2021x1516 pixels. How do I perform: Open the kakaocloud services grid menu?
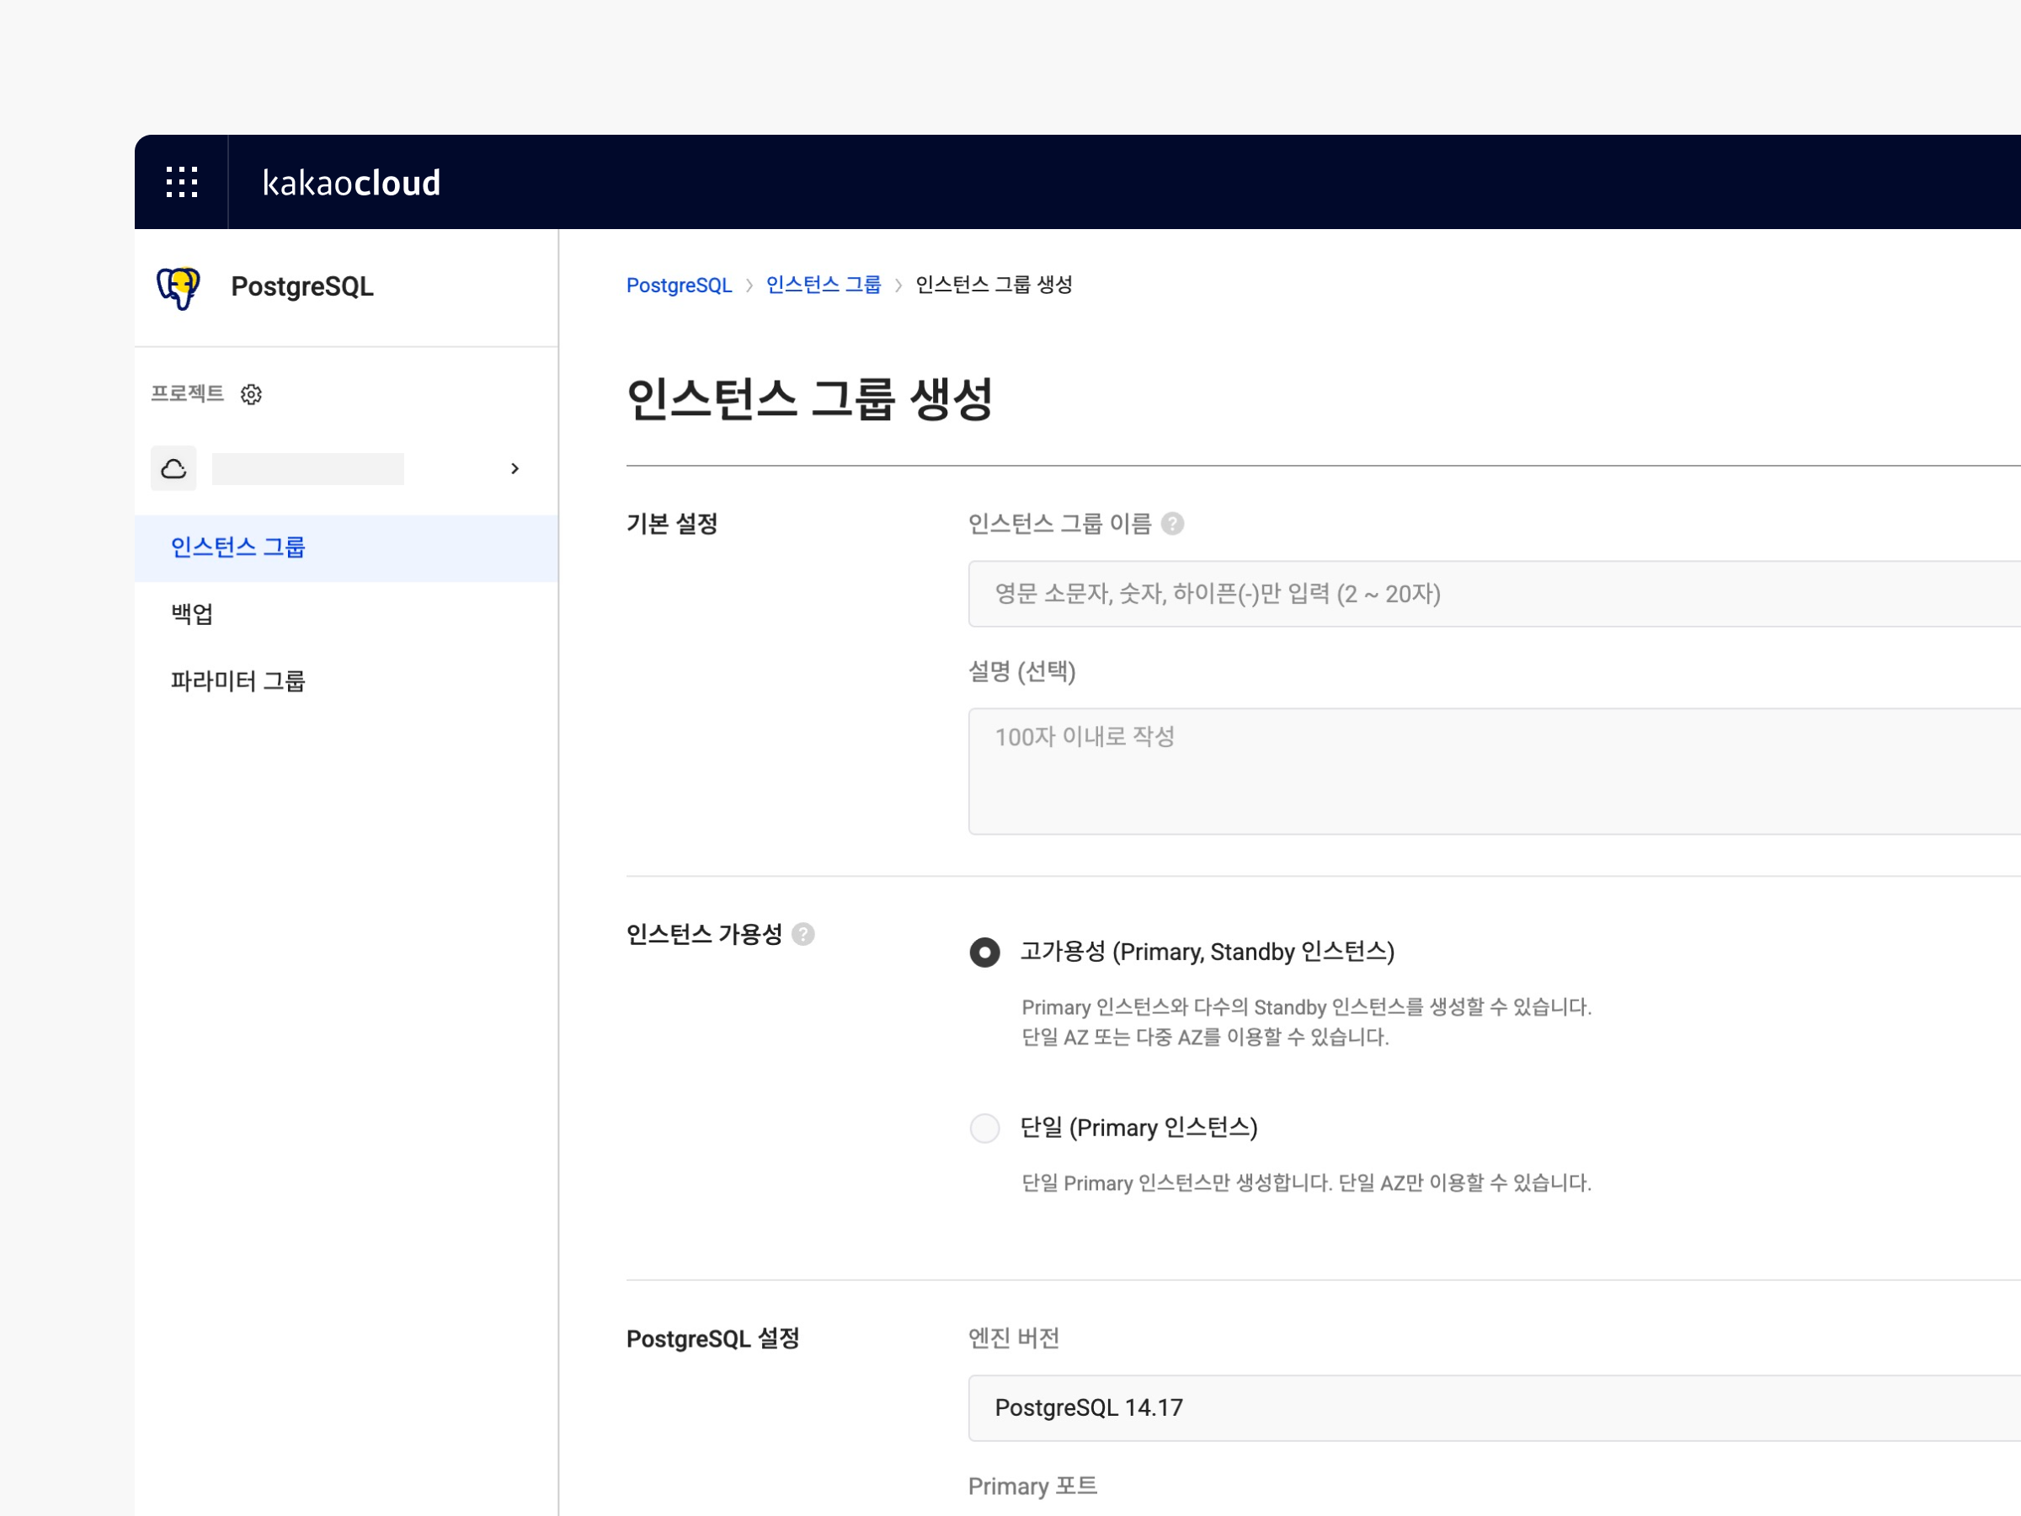point(182,182)
